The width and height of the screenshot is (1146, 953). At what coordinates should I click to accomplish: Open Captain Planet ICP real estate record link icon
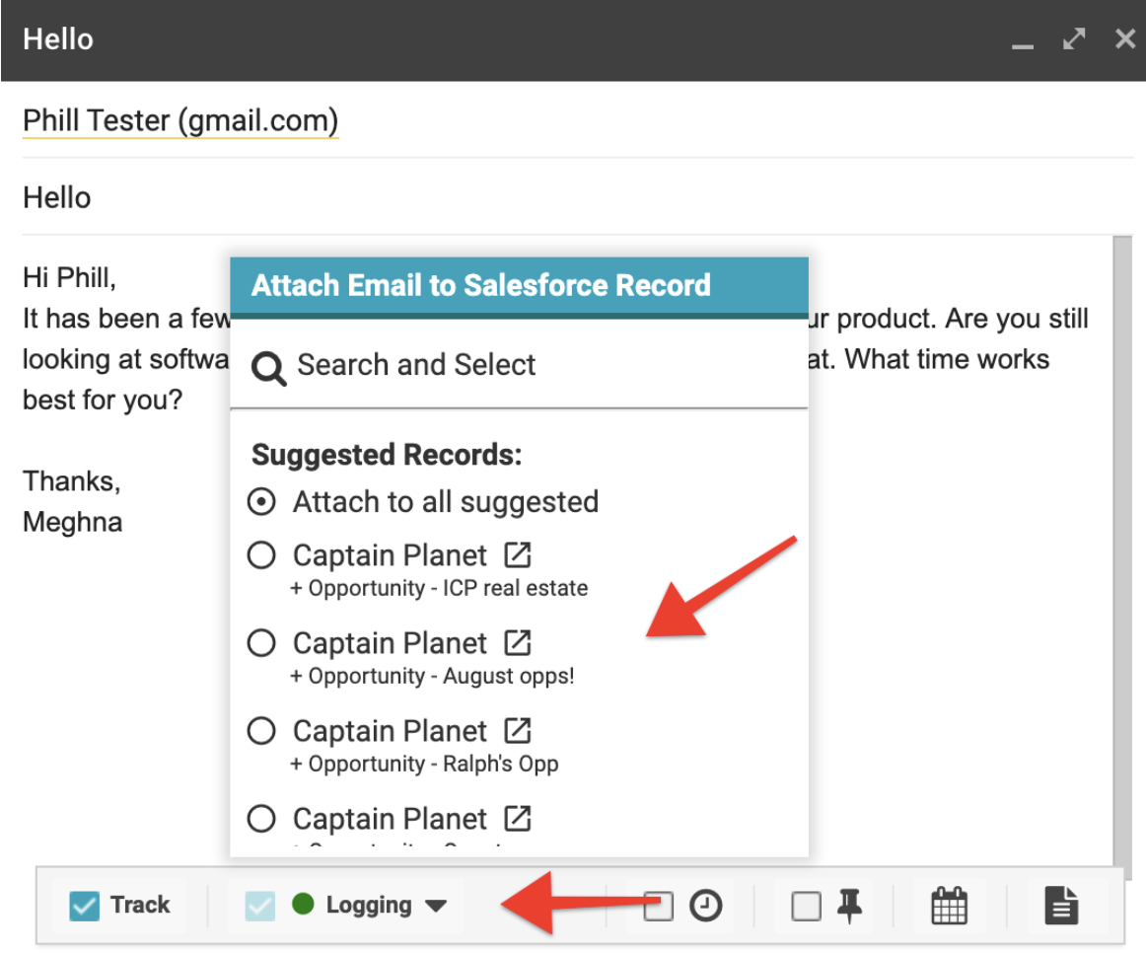pos(518,554)
